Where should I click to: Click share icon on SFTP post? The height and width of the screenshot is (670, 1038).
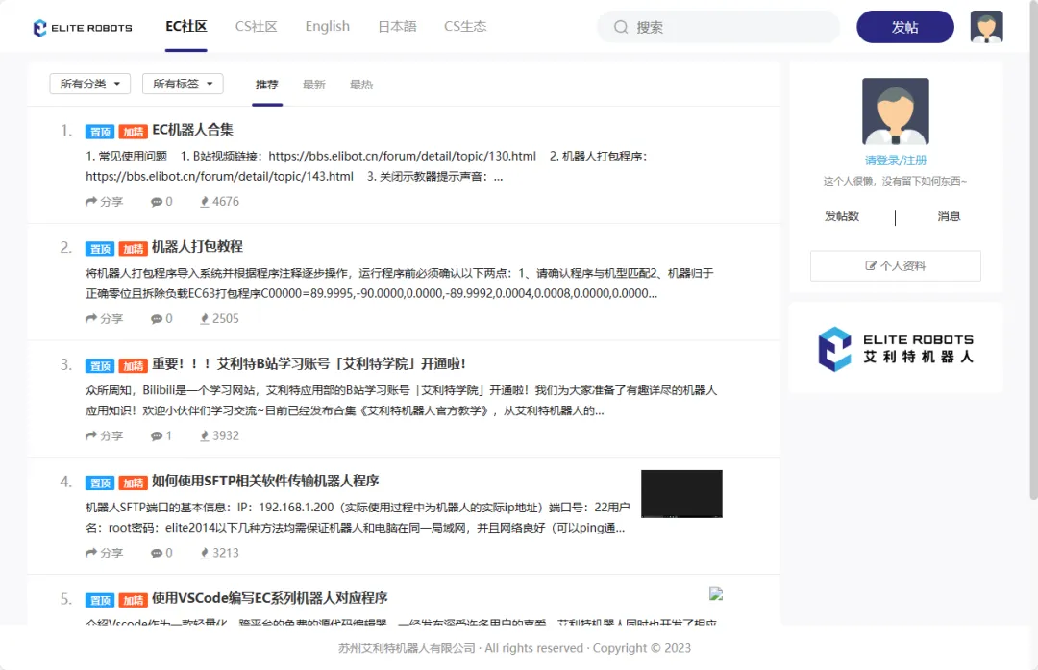pos(92,554)
